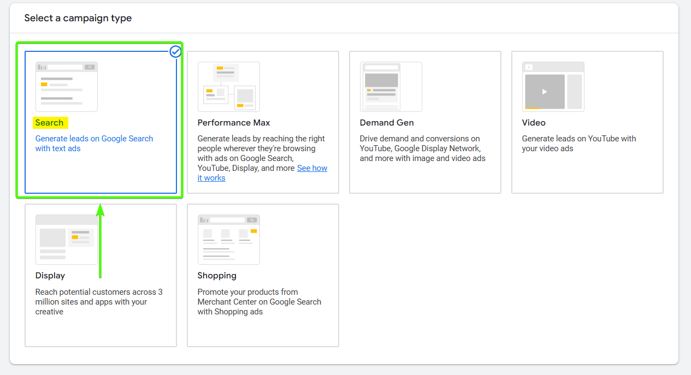This screenshot has height=375, width=691.
Task: Click the magnifying glass in the Search thumbnail
Action: click(x=91, y=67)
